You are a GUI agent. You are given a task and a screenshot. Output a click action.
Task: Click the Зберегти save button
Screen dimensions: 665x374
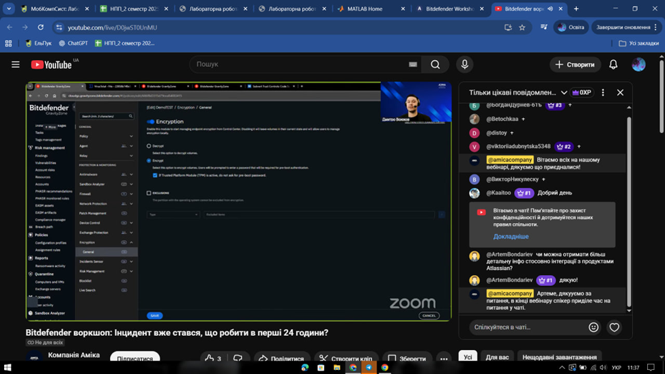(407, 358)
